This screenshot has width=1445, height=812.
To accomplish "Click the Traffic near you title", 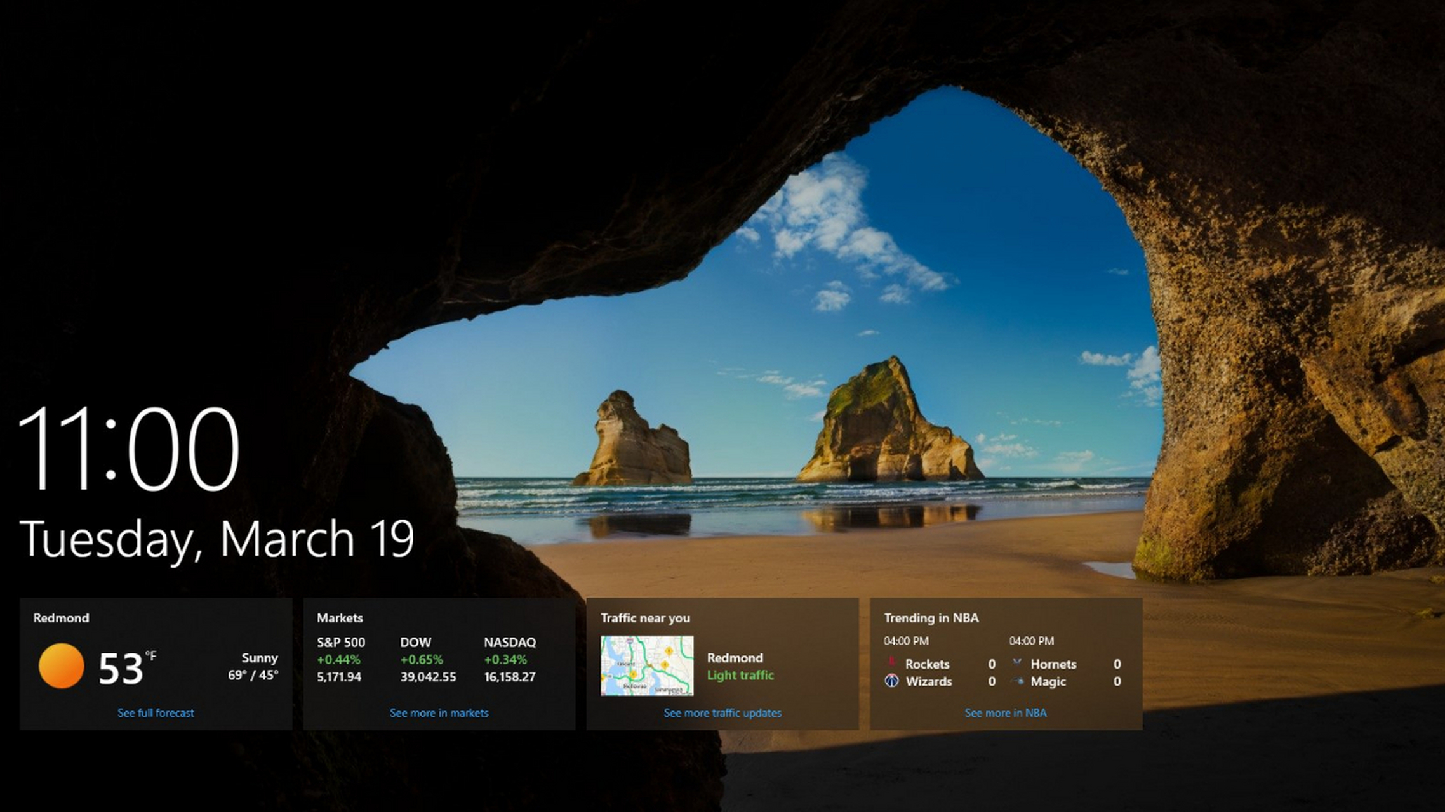I will 645,618.
